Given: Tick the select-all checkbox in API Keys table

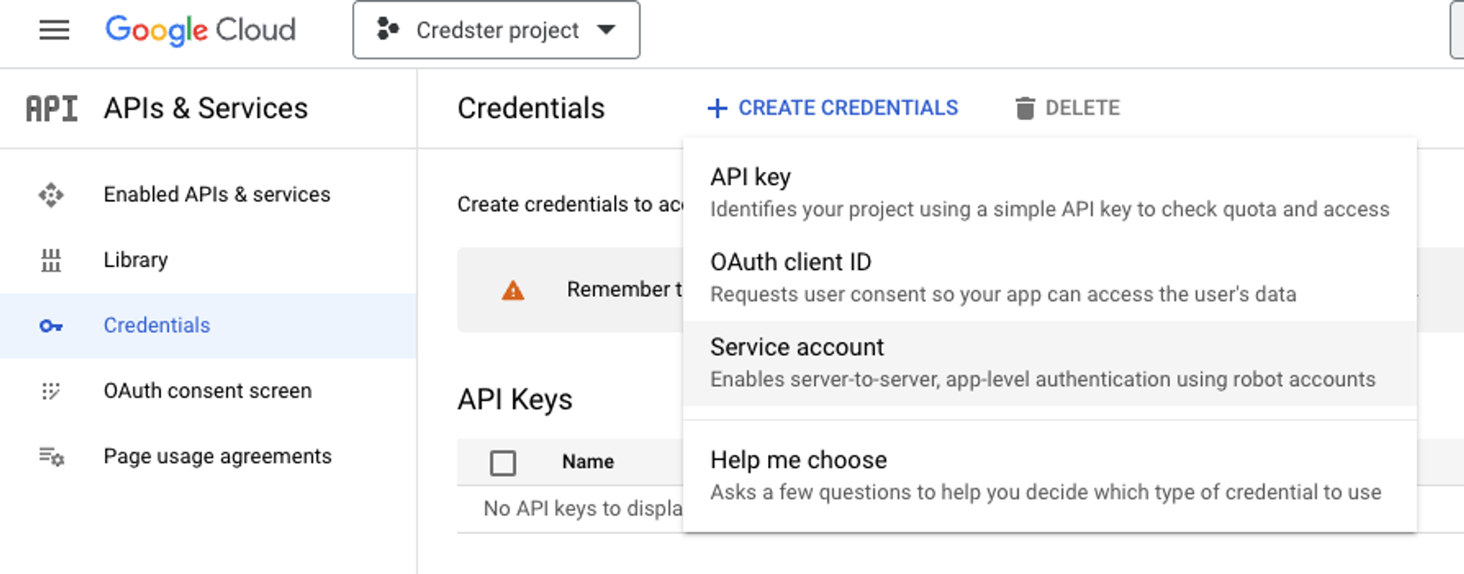Looking at the screenshot, I should [503, 463].
